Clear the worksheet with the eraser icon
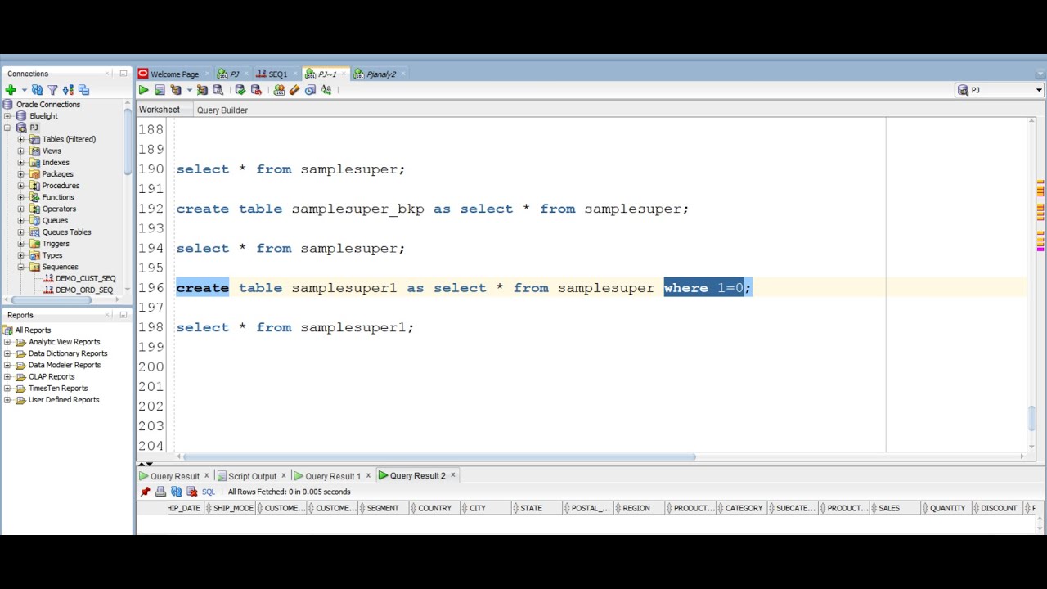 coord(294,90)
